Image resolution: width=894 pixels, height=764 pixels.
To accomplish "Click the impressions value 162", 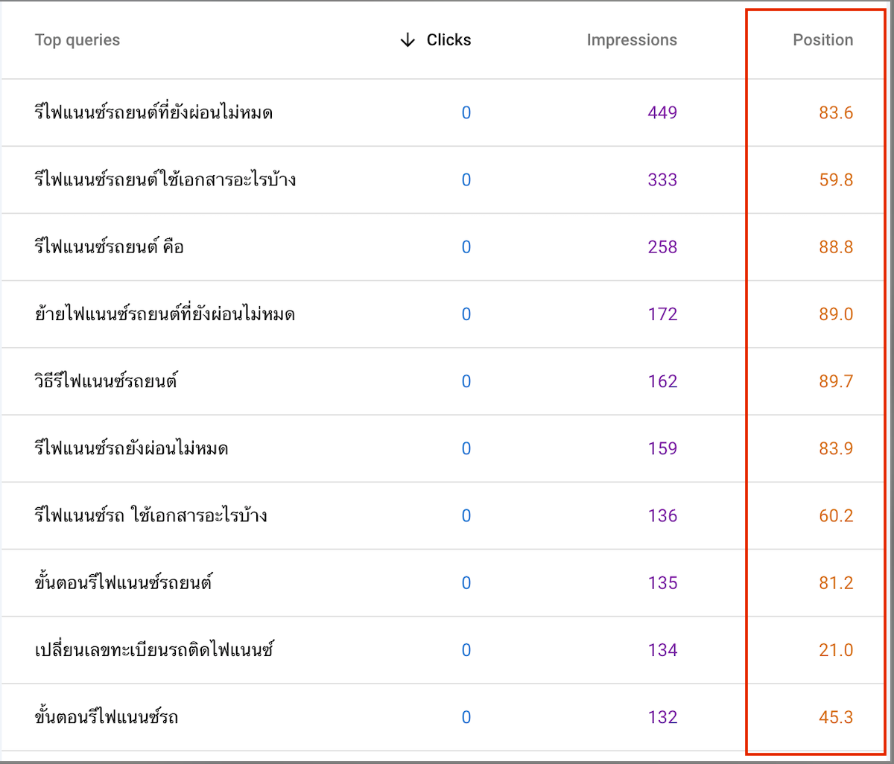I will point(662,381).
